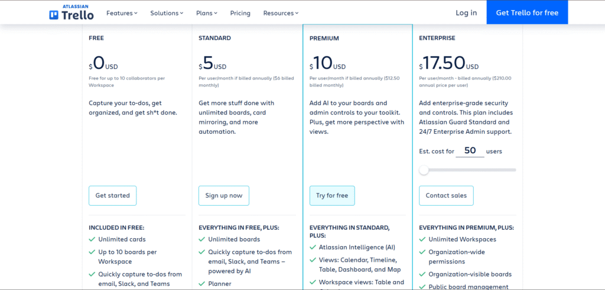Click checkmark beside Organization-wide permissions
Image resolution: width=605 pixels, height=290 pixels.
pos(422,252)
